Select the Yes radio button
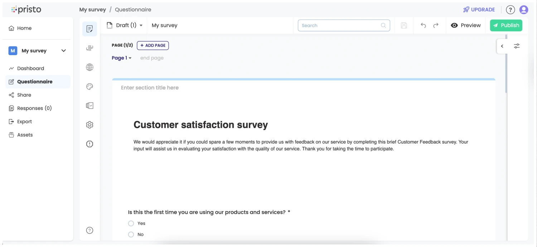This screenshot has height=247, width=537. pyautogui.click(x=131, y=223)
